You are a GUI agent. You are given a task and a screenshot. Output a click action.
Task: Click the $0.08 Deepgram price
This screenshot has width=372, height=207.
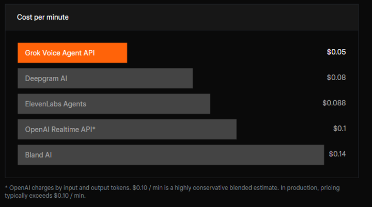pyautogui.click(x=336, y=77)
